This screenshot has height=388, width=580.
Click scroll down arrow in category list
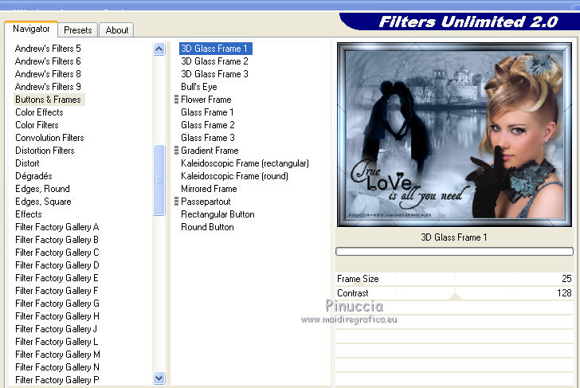(x=159, y=378)
